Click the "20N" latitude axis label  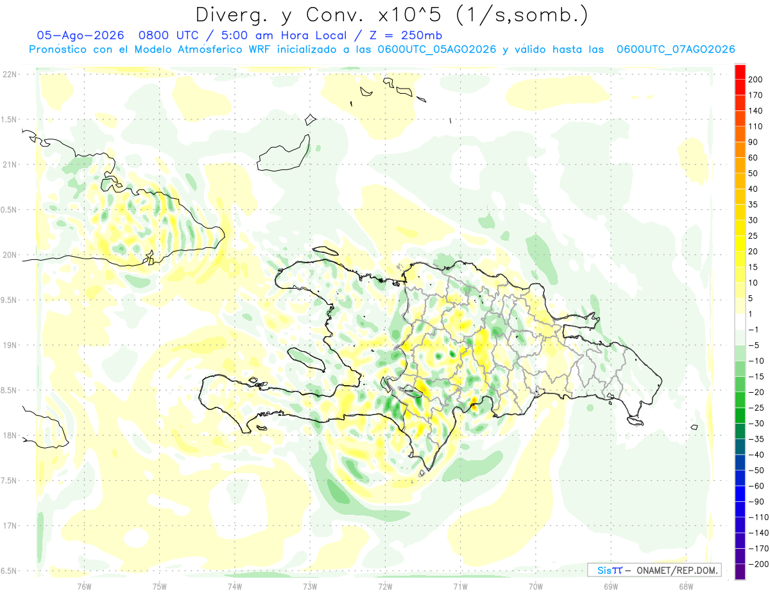tap(10, 255)
